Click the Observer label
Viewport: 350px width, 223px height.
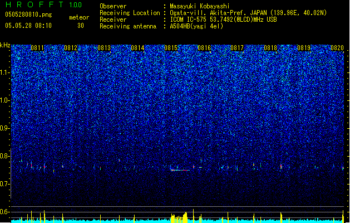click(113, 6)
